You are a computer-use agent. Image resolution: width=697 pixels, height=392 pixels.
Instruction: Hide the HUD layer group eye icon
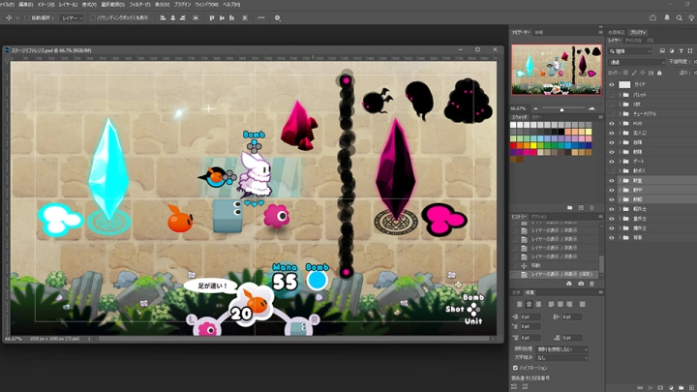click(612, 123)
